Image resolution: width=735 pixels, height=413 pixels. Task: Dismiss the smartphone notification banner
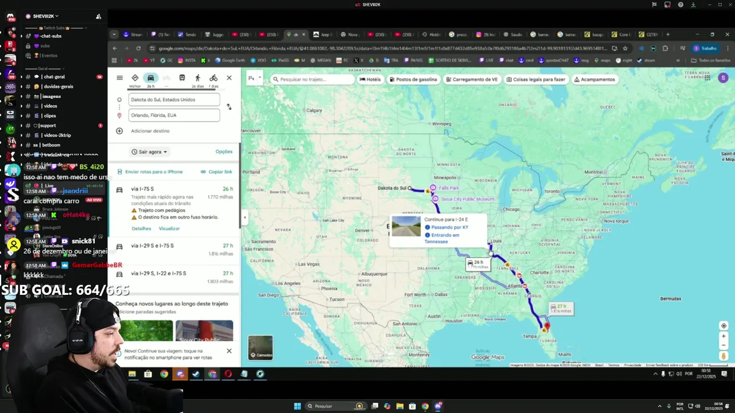[x=229, y=350]
